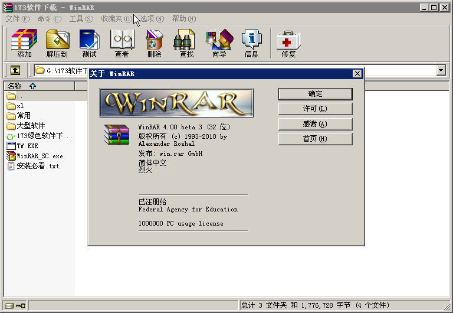The image size is (453, 313).
Task: Select the WinRAR_SC.exe archive file
Action: click(35, 156)
